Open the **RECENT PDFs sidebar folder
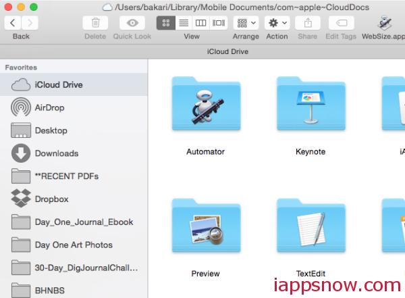Viewport: 405px width, 298px height. (x=74, y=176)
